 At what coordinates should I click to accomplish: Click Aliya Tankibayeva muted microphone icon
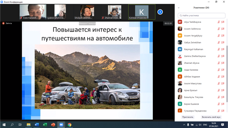click(219, 22)
